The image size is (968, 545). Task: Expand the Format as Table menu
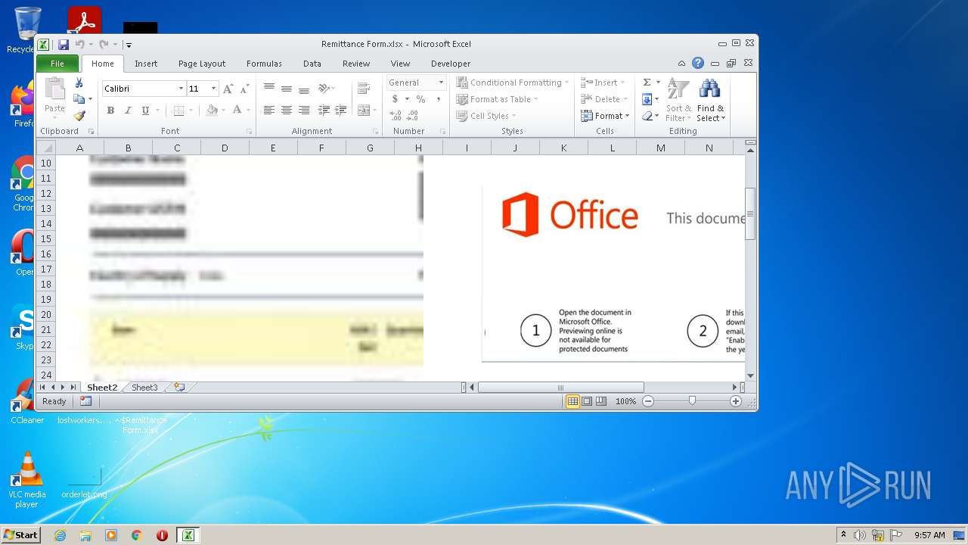tap(497, 99)
